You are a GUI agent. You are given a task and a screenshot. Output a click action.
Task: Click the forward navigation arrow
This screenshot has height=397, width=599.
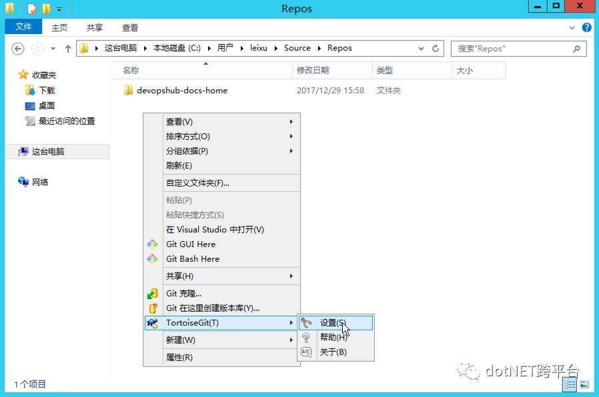pyautogui.click(x=37, y=49)
